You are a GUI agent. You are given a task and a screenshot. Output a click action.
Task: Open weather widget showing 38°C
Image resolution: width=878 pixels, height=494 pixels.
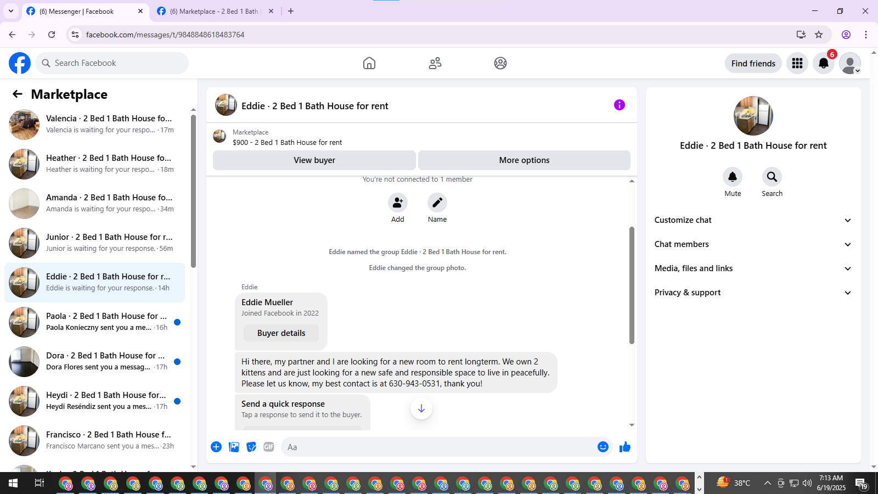[734, 483]
